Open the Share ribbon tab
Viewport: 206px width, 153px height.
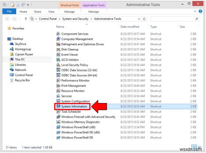[x=38, y=12]
